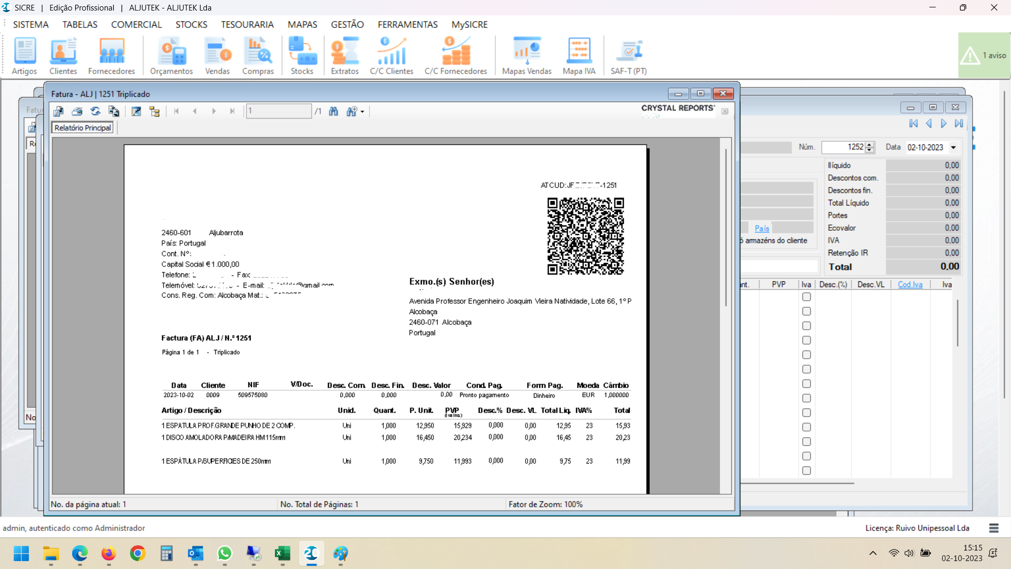Open the zoom level dropdown arrow
Image resolution: width=1011 pixels, height=569 pixels.
(x=362, y=112)
